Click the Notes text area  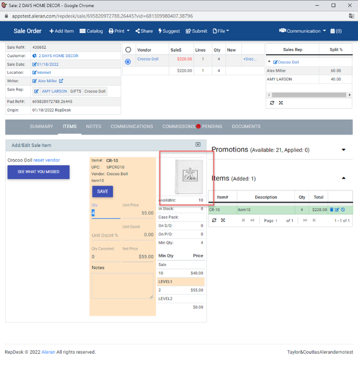pyautogui.click(x=123, y=286)
